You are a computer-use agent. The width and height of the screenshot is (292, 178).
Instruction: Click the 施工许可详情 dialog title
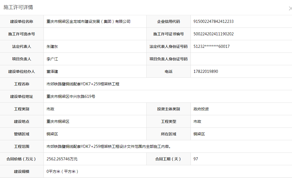pyautogui.click(x=18, y=7)
